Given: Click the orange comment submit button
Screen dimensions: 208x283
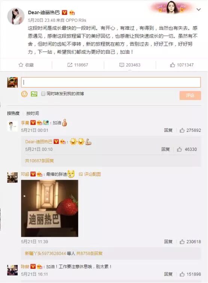Looking at the screenshot, I should point(190,95).
